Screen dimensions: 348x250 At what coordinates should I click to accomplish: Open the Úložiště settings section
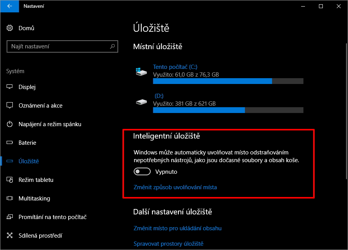click(29, 161)
